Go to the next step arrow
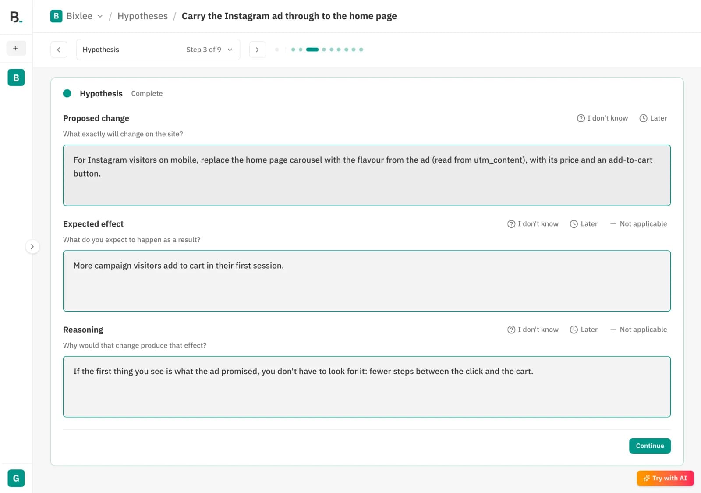 tap(258, 50)
